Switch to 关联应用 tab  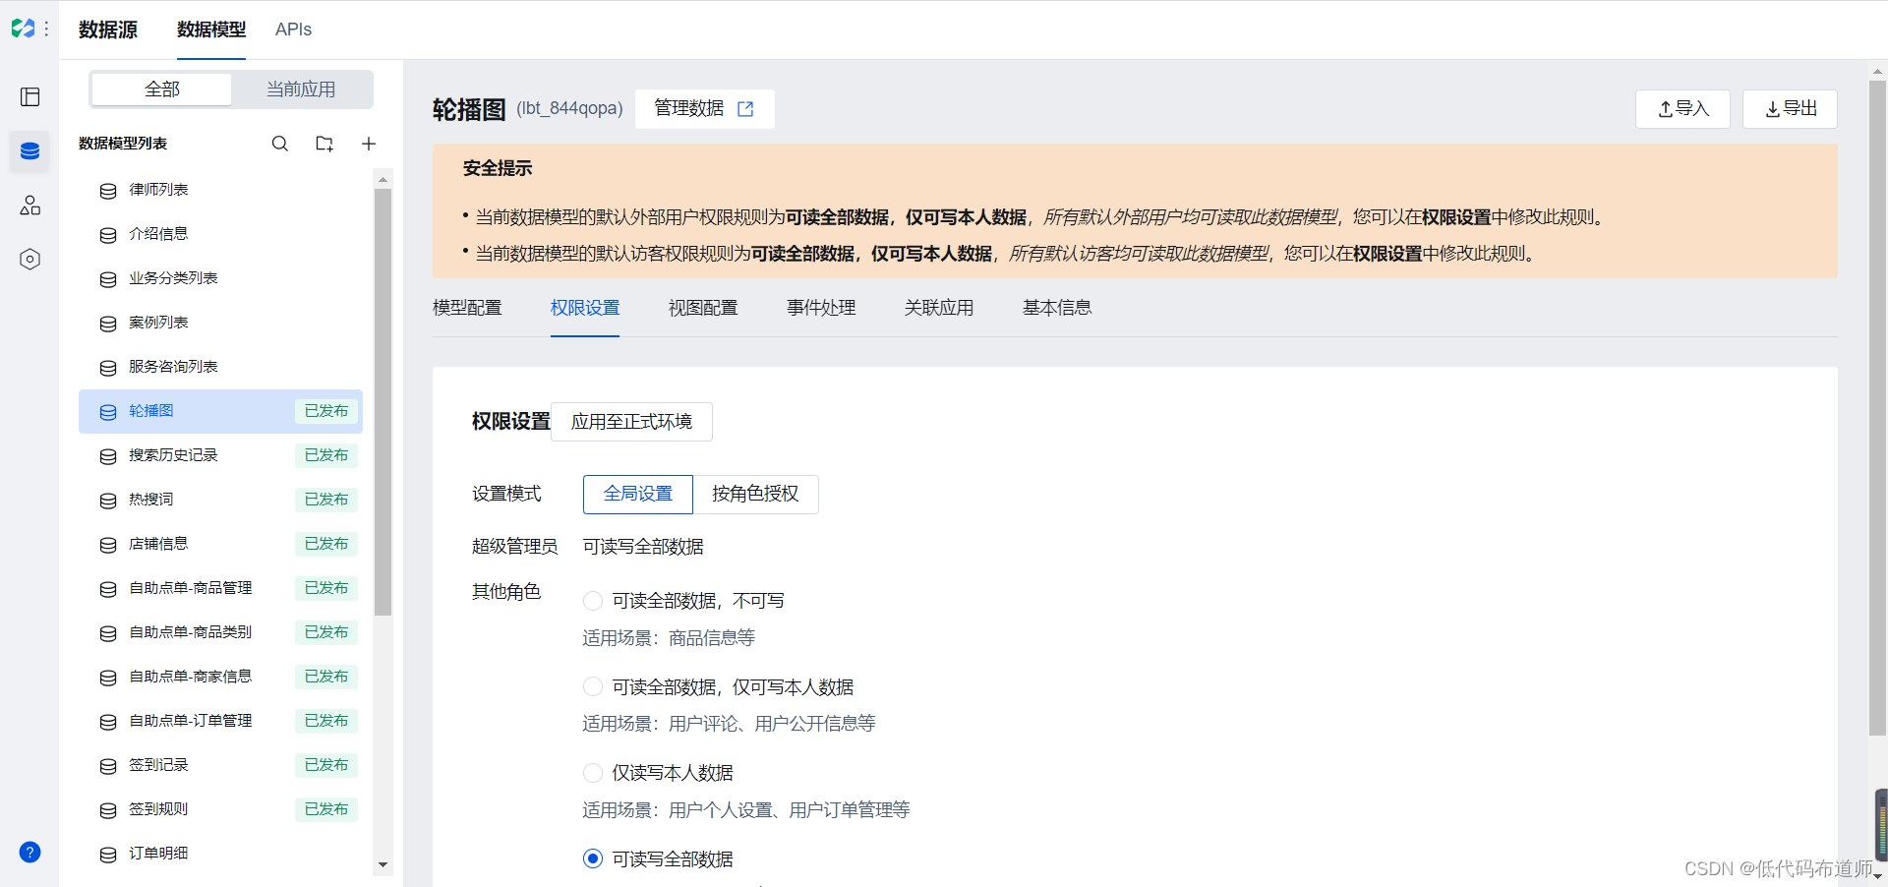coord(939,308)
